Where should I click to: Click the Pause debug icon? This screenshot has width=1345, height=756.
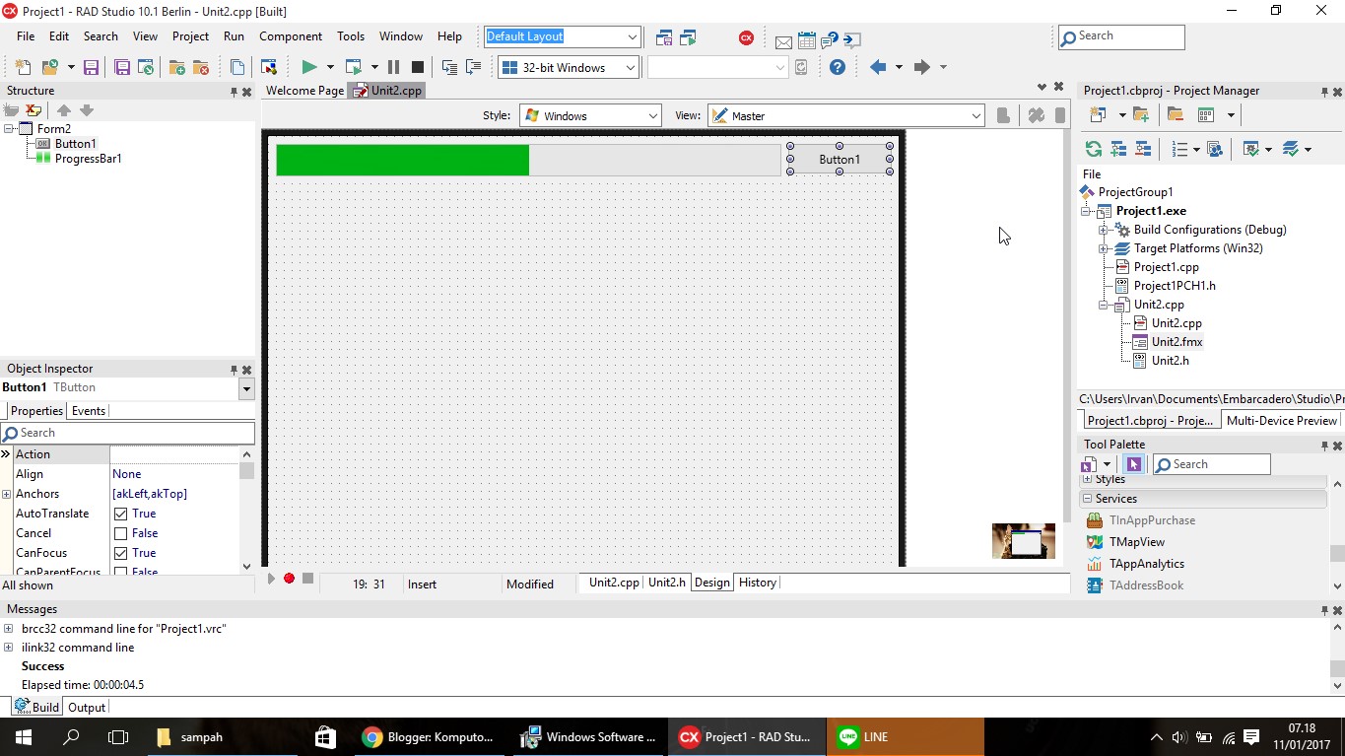[x=393, y=67]
